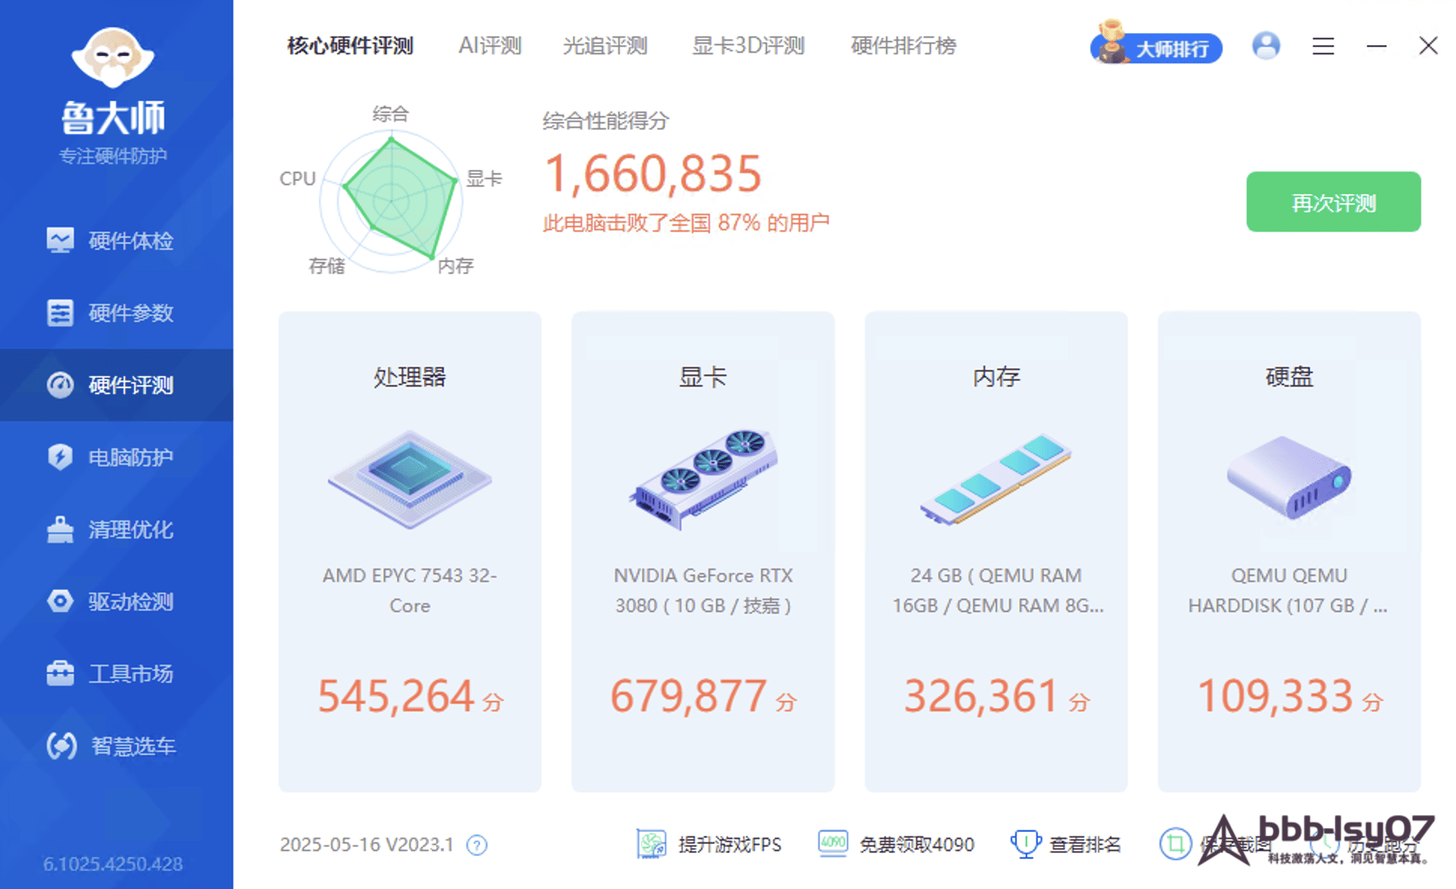
Task: Select 电脑防护 shield icon in sidebar
Action: pos(60,457)
